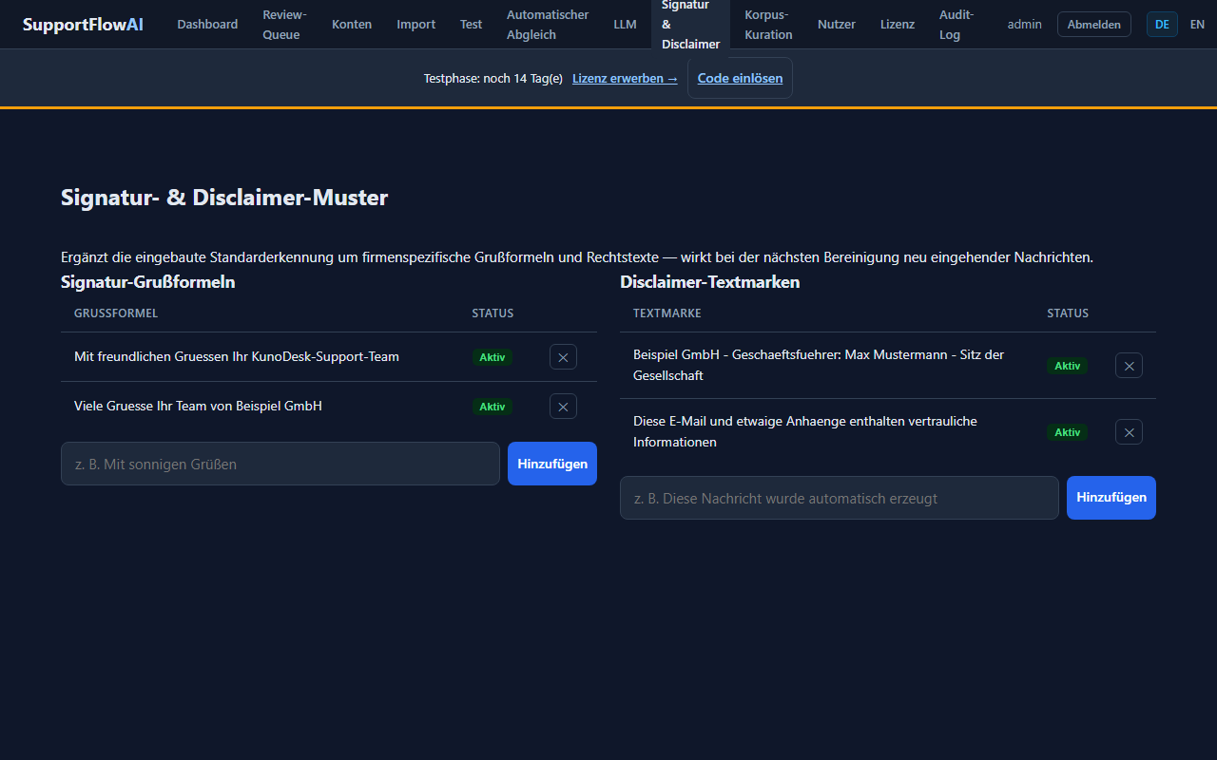Select text 'Viele Gruesse Ihr Team von Beispiel GmbH'
This screenshot has height=760, width=1217.
coord(198,407)
